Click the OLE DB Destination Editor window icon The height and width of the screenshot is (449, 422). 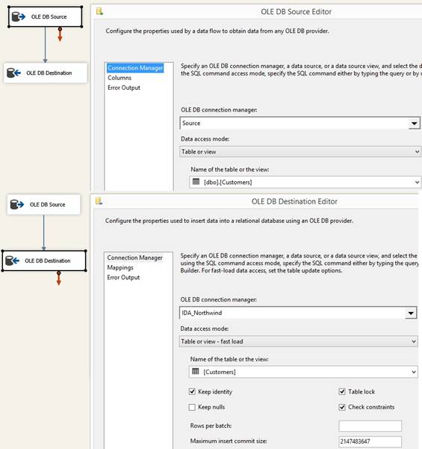(x=99, y=201)
